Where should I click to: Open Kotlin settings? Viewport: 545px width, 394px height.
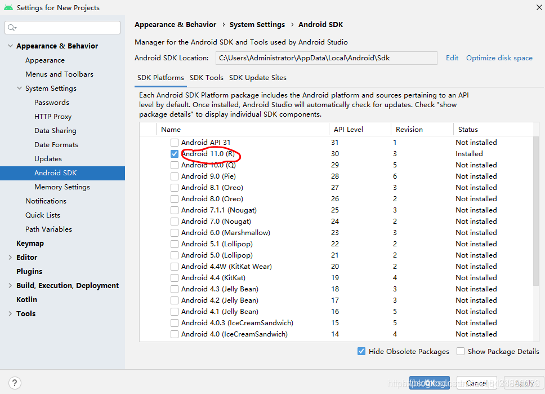[x=27, y=299]
